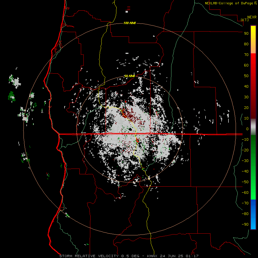Screen dimensions: 258x258
Task: Click the -10 scale value
Action: (245, 140)
